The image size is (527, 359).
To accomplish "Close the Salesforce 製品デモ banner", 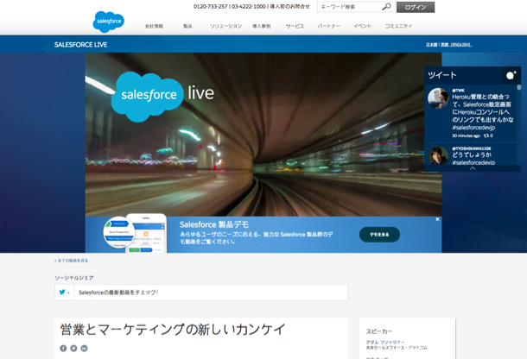I will click(x=437, y=219).
